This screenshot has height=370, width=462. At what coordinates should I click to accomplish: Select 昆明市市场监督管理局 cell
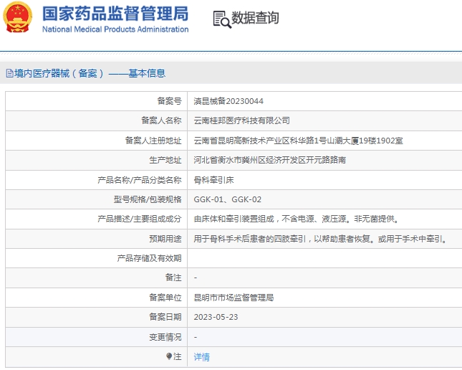click(x=234, y=298)
